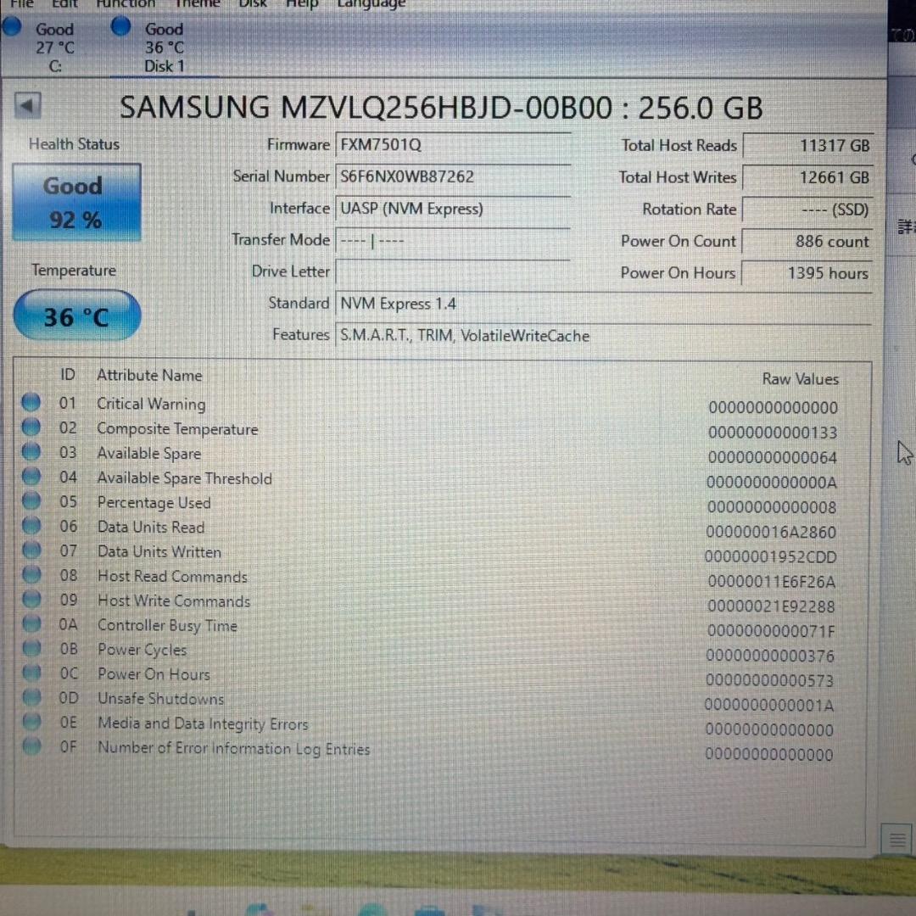916x916 pixels.
Task: Click the status dot beside Unsafe Shutdowns
Action: 31,697
